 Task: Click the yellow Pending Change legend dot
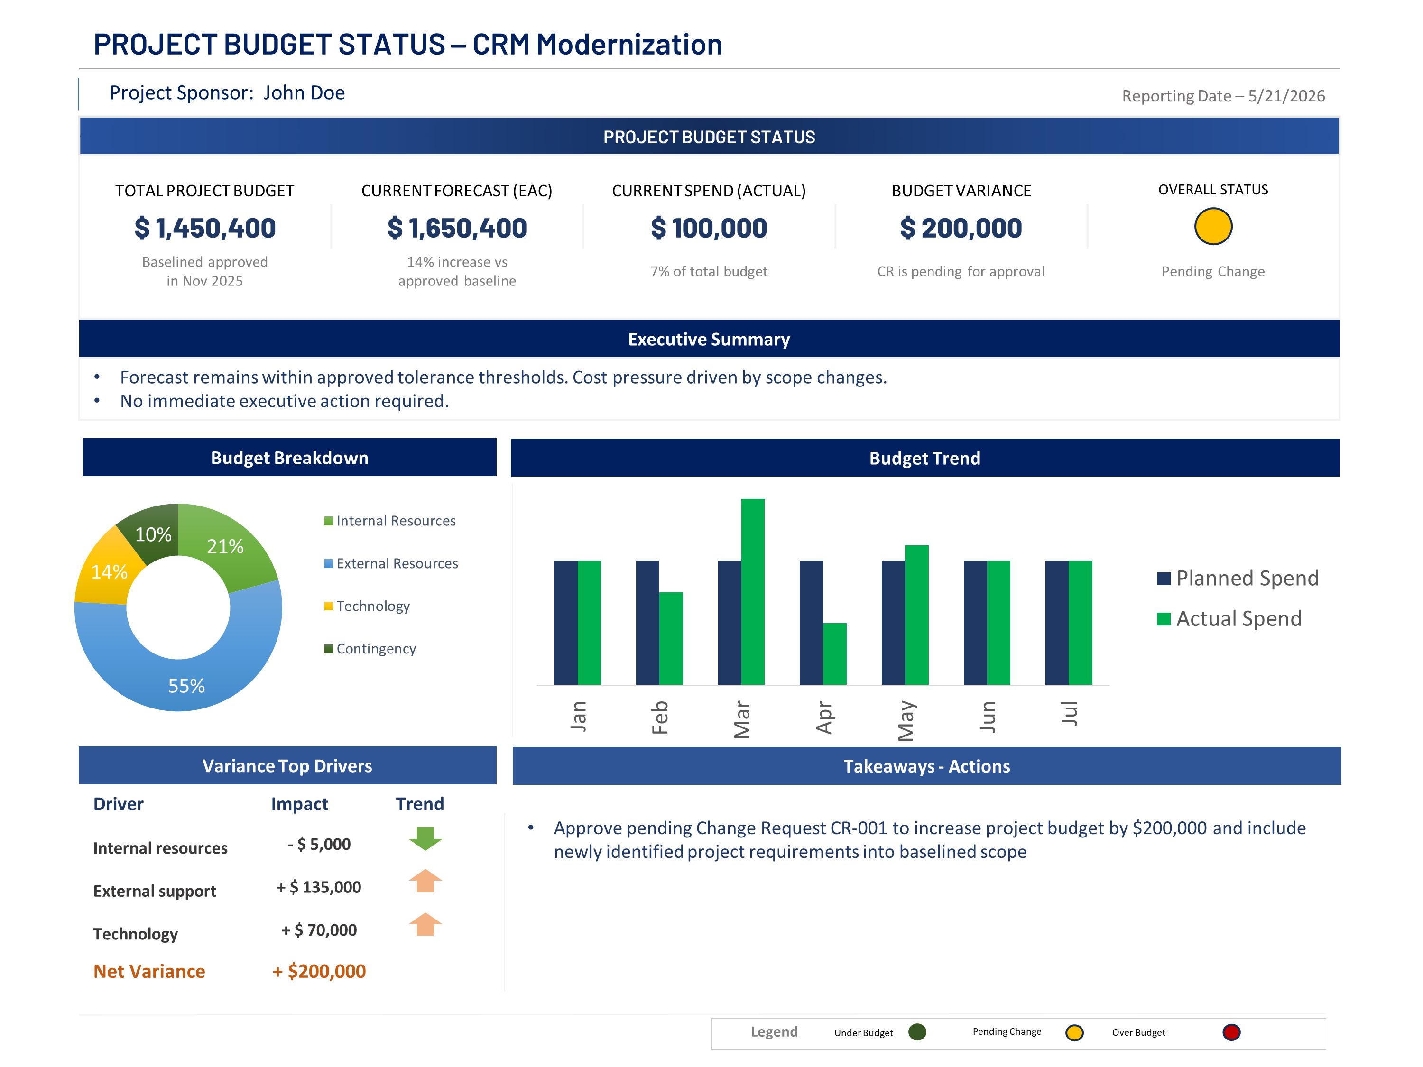click(x=1074, y=1032)
